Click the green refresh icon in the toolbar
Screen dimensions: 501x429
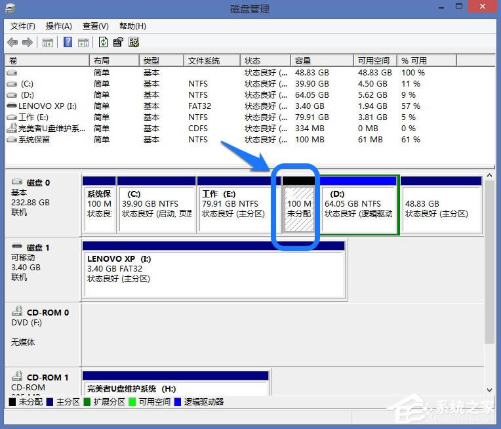pos(104,43)
